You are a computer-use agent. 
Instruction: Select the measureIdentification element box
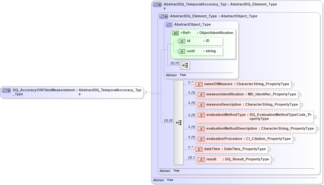pos(247,94)
